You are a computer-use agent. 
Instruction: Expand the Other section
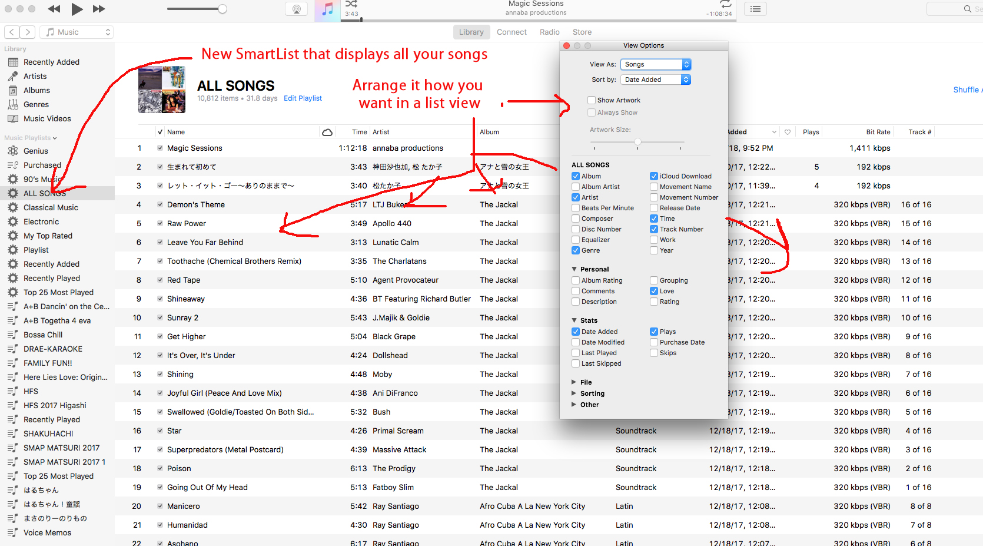pyautogui.click(x=574, y=405)
